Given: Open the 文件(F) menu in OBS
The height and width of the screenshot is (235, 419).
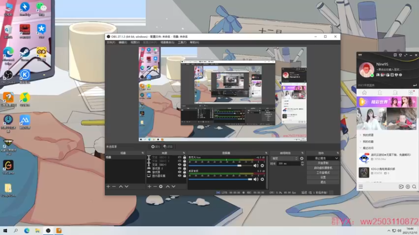Looking at the screenshot, I should 111,42.
